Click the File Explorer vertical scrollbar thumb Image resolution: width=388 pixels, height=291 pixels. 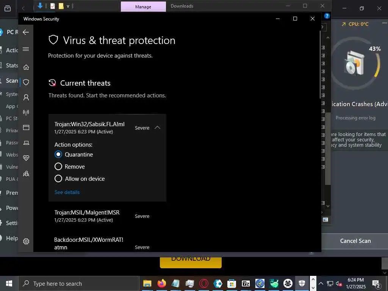point(328,149)
